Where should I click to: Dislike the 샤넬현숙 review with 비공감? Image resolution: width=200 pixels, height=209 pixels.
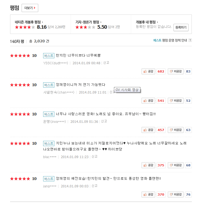(175, 101)
